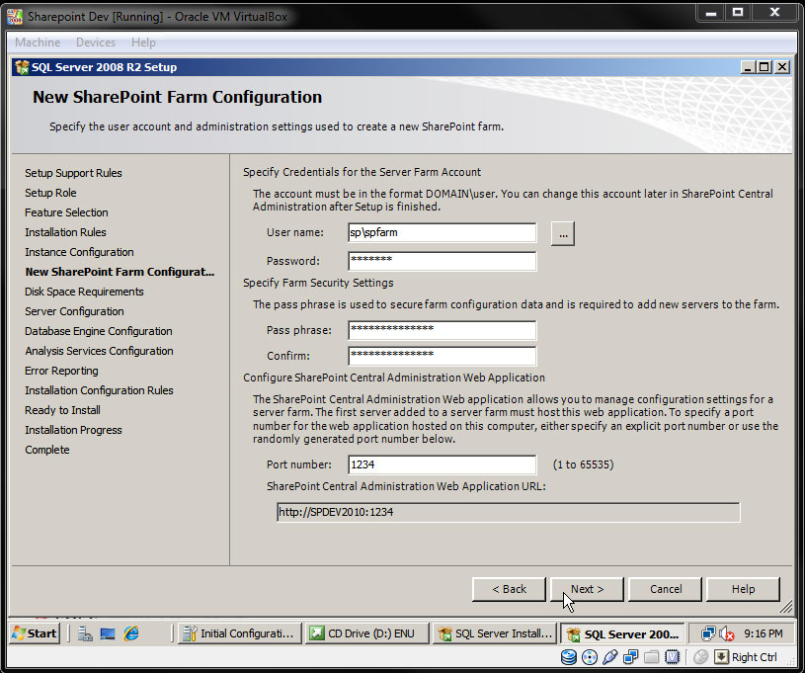
Task: Open the Windows Start menu
Action: point(35,633)
